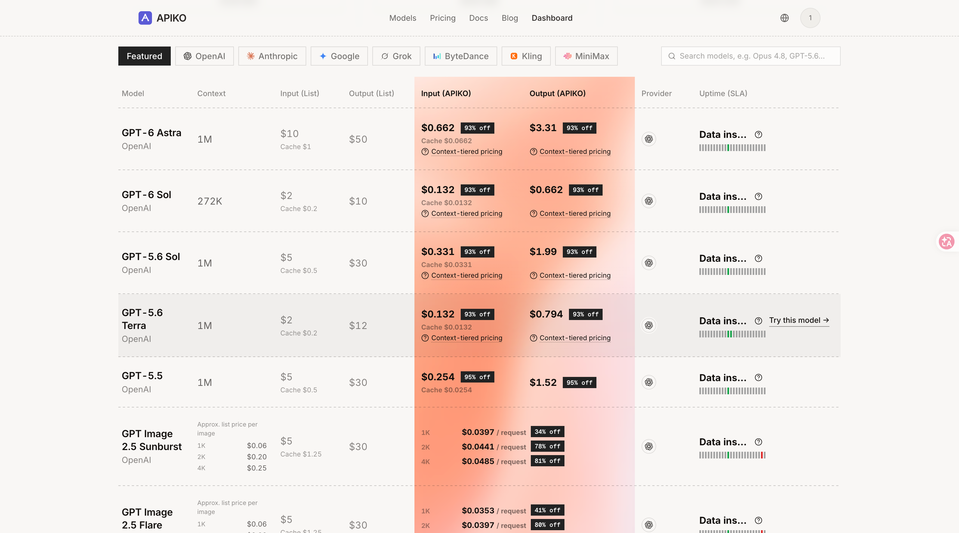This screenshot has width=959, height=533.
Task: Click the GPT-6 Astra uptime bar
Action: coord(732,148)
